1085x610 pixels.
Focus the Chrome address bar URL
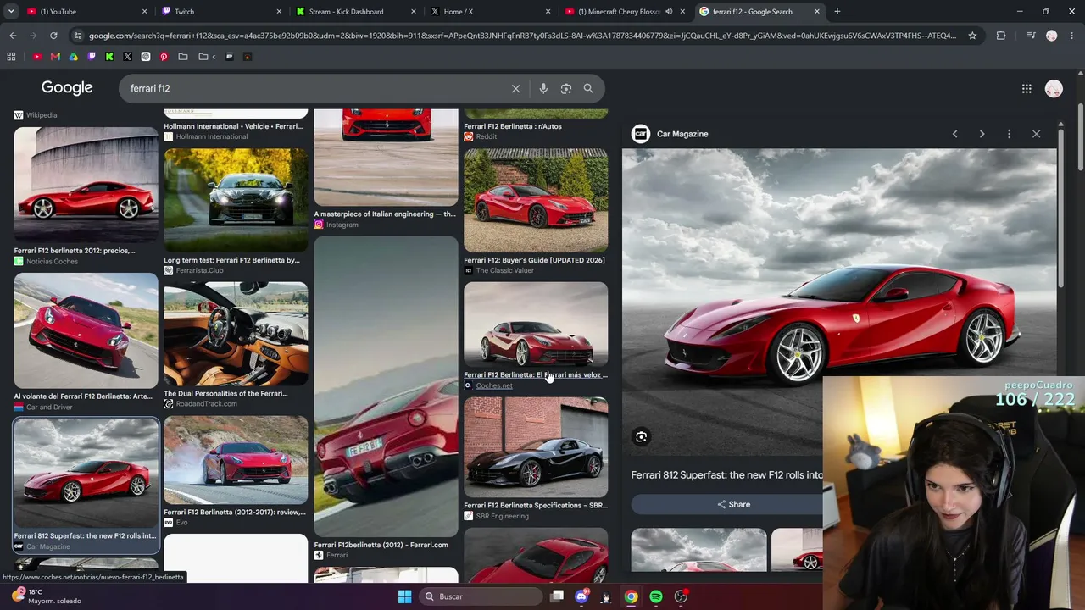pyautogui.click(x=522, y=36)
